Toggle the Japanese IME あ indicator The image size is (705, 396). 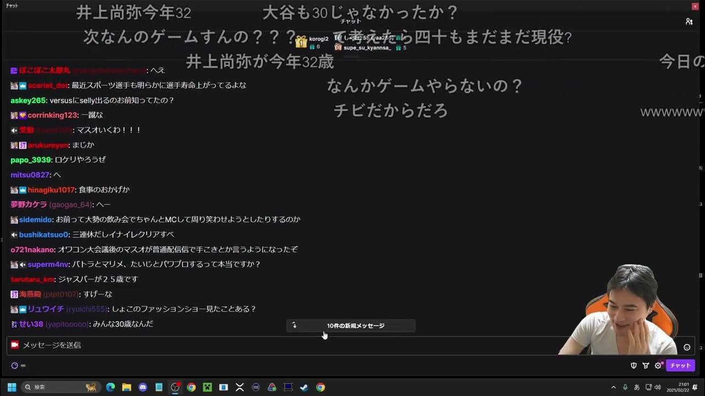pos(637,387)
